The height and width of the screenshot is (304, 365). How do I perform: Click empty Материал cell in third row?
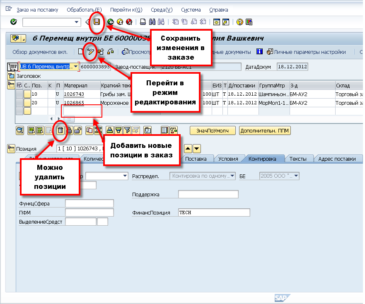(x=82, y=111)
